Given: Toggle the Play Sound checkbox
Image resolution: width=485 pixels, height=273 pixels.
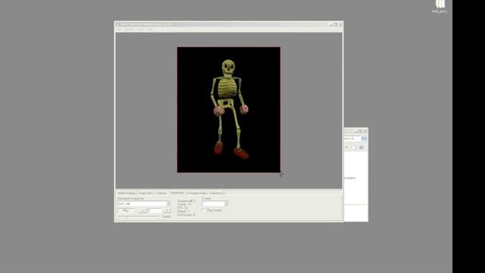Looking at the screenshot, I should [204, 210].
